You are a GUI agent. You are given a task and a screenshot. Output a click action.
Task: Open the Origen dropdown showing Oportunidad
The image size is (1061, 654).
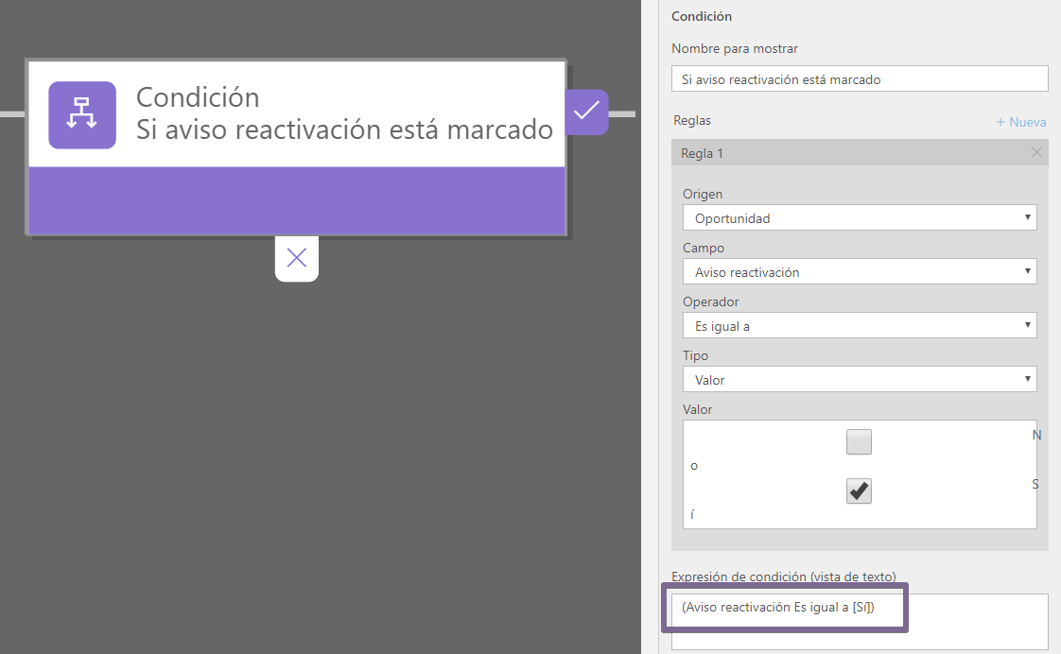(859, 217)
